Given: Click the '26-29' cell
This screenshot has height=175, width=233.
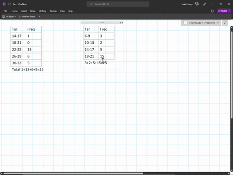Looking at the screenshot, I should [x=18, y=56].
